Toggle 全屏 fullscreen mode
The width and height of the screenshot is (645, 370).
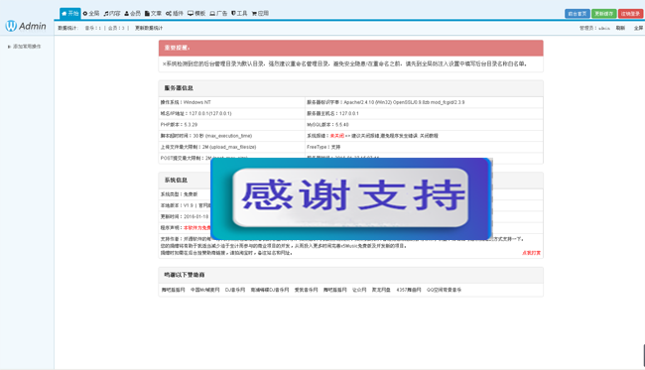tap(638, 28)
